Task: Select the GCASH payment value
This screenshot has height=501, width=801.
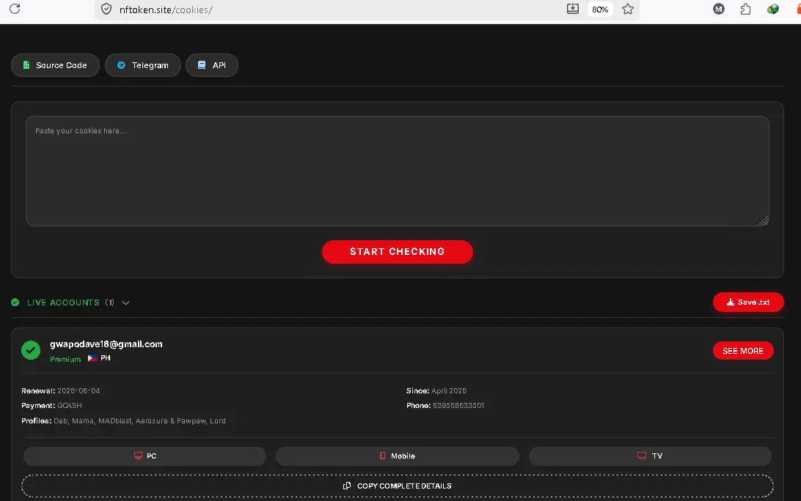Action: [70, 406]
